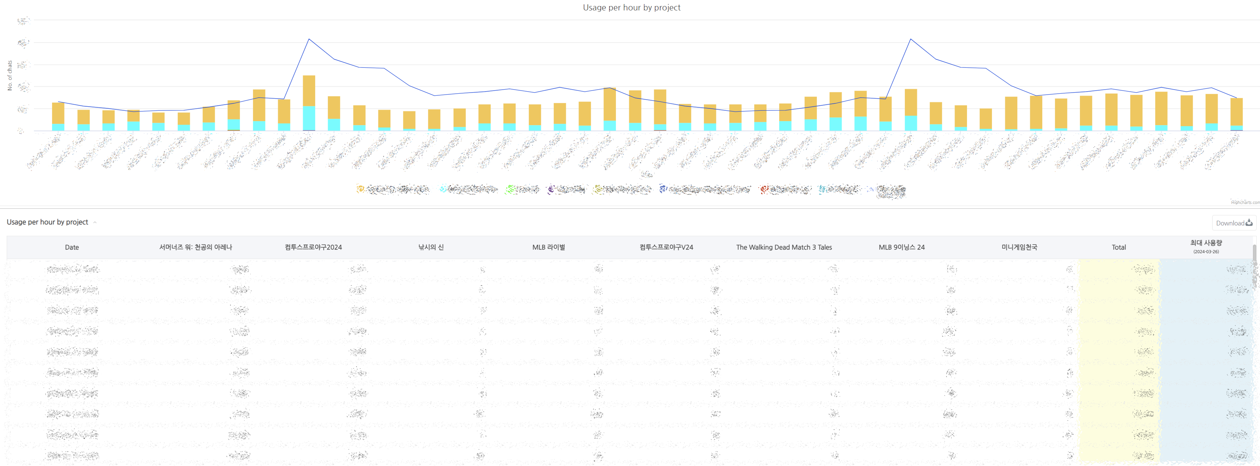Viewport: 1260px width, 466px height.
Task: Click the chart title Usage per hour by project
Action: click(x=631, y=7)
